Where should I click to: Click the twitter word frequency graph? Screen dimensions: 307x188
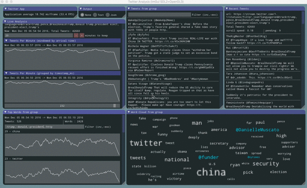click(62, 172)
